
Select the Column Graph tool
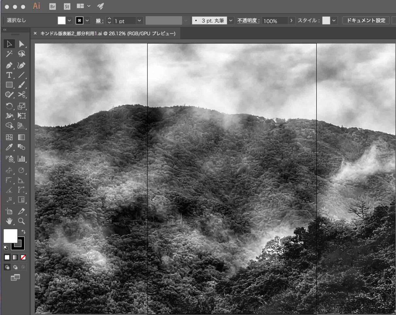coord(22,159)
